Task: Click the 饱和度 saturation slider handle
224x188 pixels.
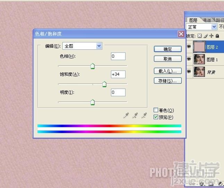Action: click(104, 84)
